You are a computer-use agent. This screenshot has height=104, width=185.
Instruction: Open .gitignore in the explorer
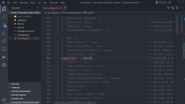(x=25, y=20)
